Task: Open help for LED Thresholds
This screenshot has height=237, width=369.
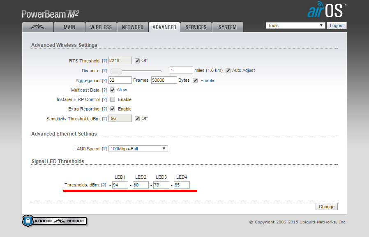Action: coord(104,185)
